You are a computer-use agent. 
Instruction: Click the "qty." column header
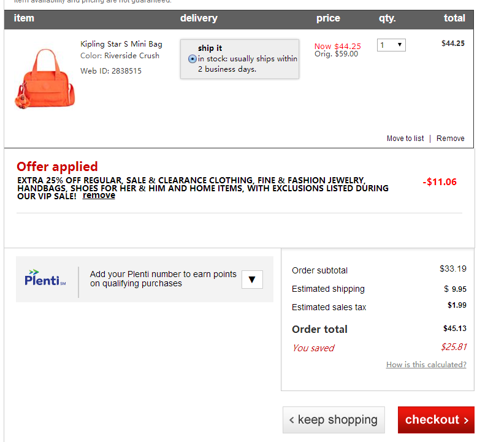(x=387, y=18)
